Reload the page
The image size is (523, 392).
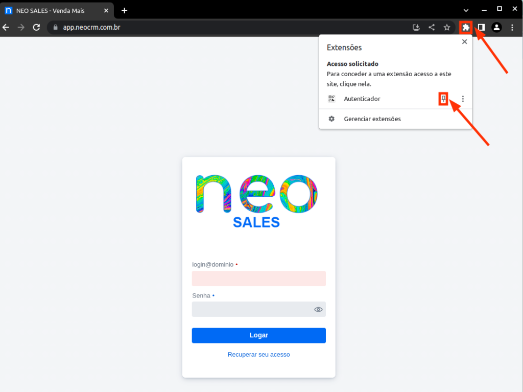(x=36, y=27)
